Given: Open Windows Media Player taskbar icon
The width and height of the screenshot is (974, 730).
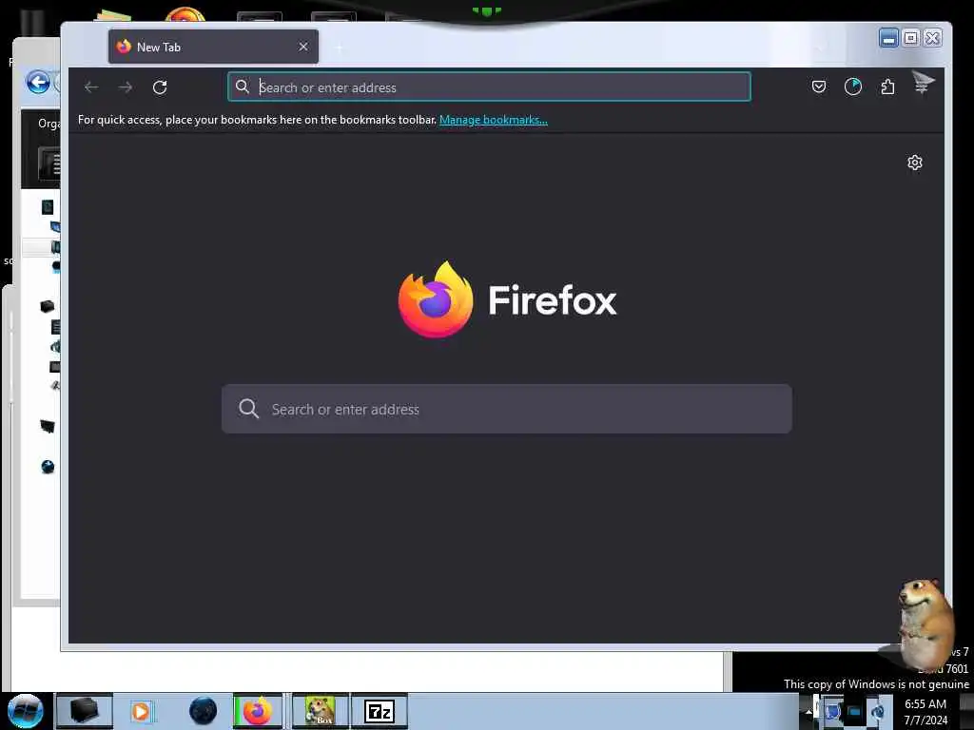Looking at the screenshot, I should [142, 711].
